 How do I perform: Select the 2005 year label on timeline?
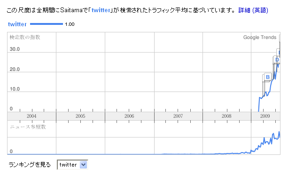point(80,116)
